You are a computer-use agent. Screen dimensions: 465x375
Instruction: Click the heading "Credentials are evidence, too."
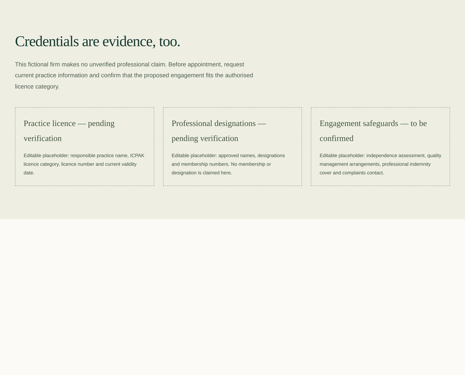click(98, 41)
